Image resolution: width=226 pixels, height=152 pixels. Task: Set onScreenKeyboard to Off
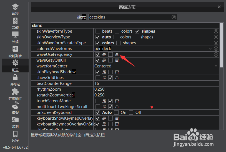tap(131, 112)
